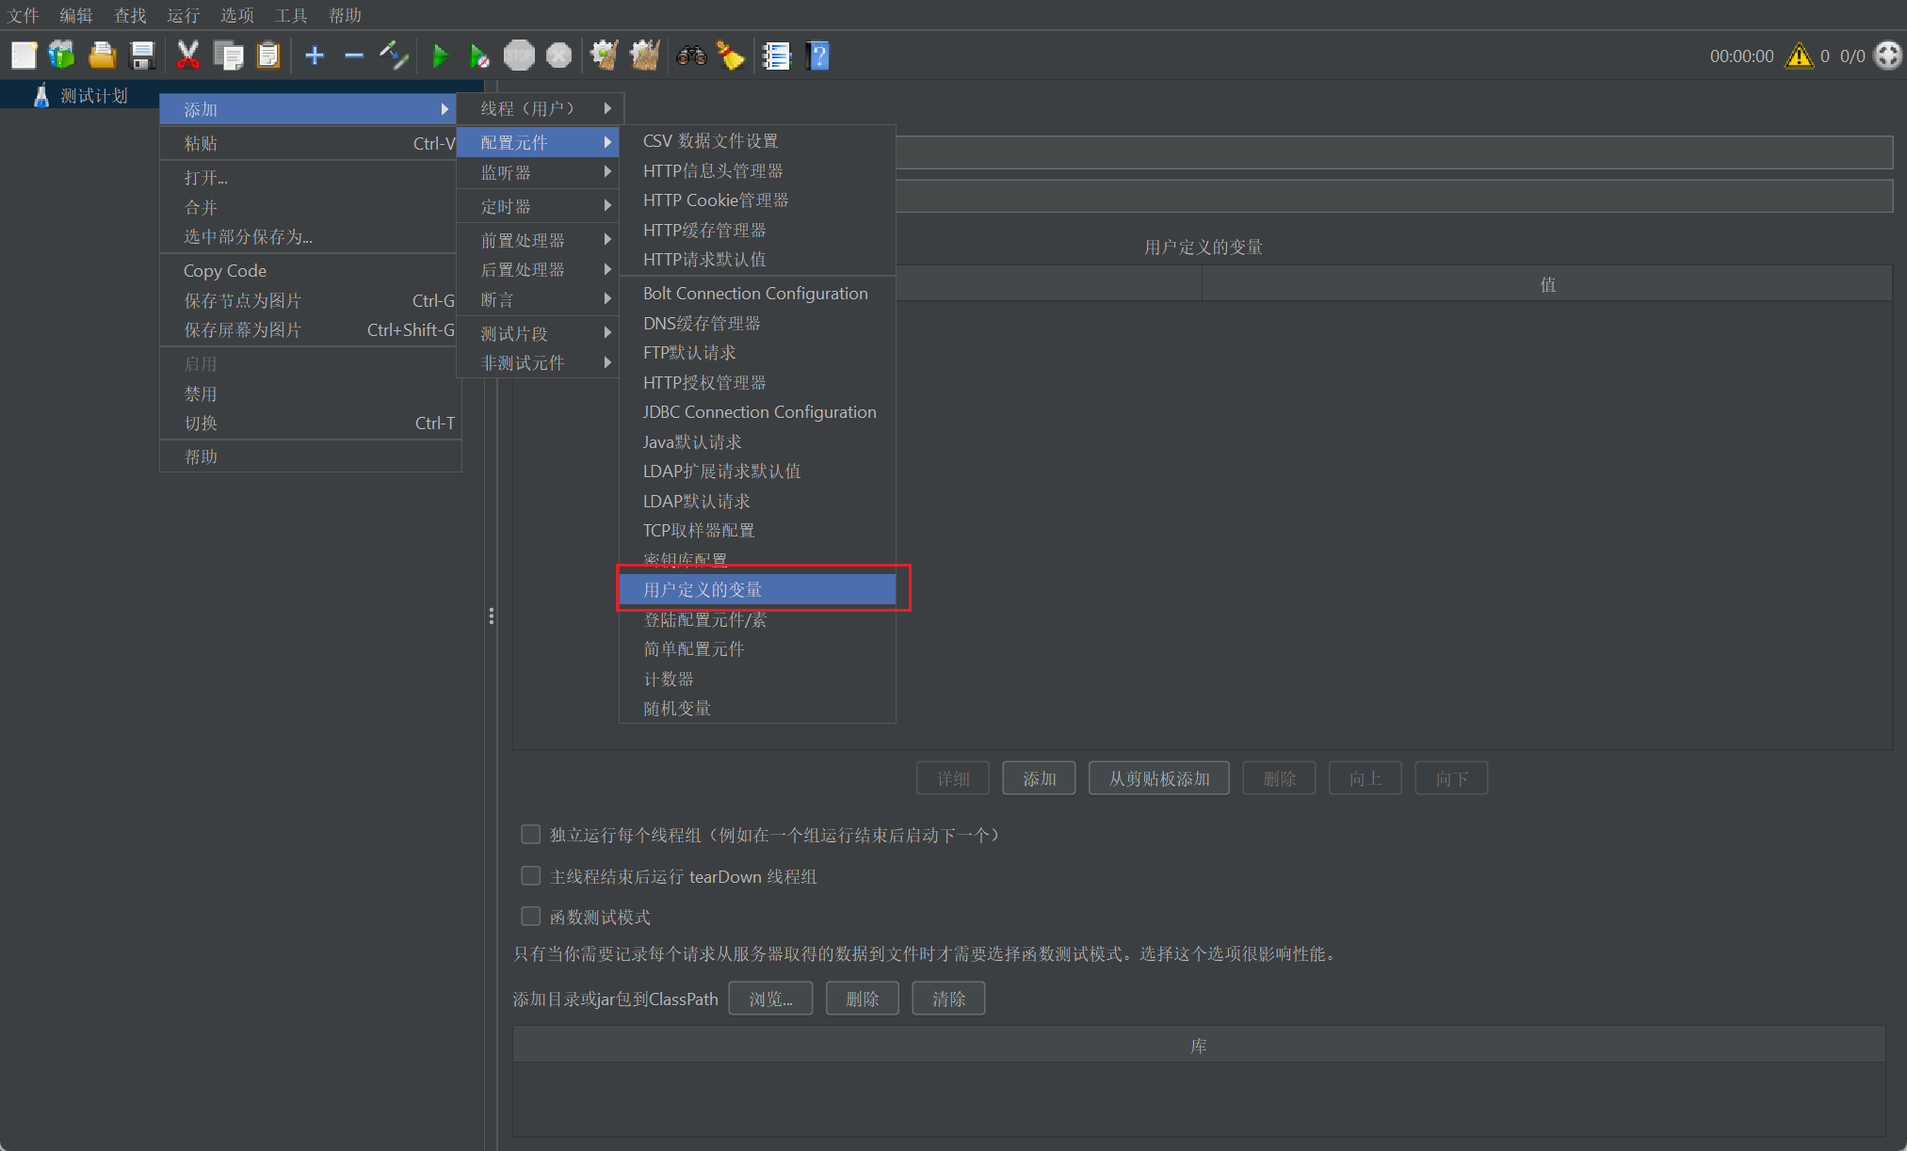Viewport: 1907px width, 1151px height.
Task: Toggle 独立运行每个线程组 checkbox
Action: tap(531, 834)
